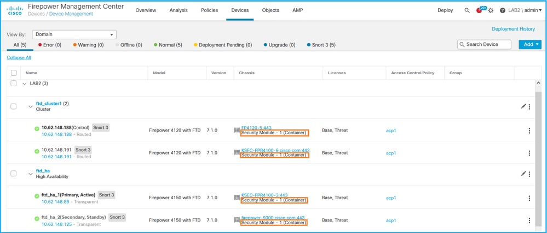Click chassis icon beside KSEC-FPR4100-3:443
Screen dimensions: 547x233
point(237,198)
